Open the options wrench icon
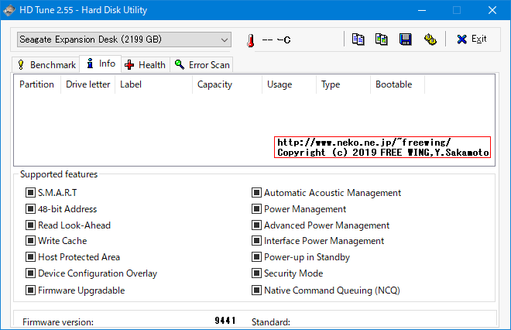This screenshot has width=511, height=330. tap(430, 40)
